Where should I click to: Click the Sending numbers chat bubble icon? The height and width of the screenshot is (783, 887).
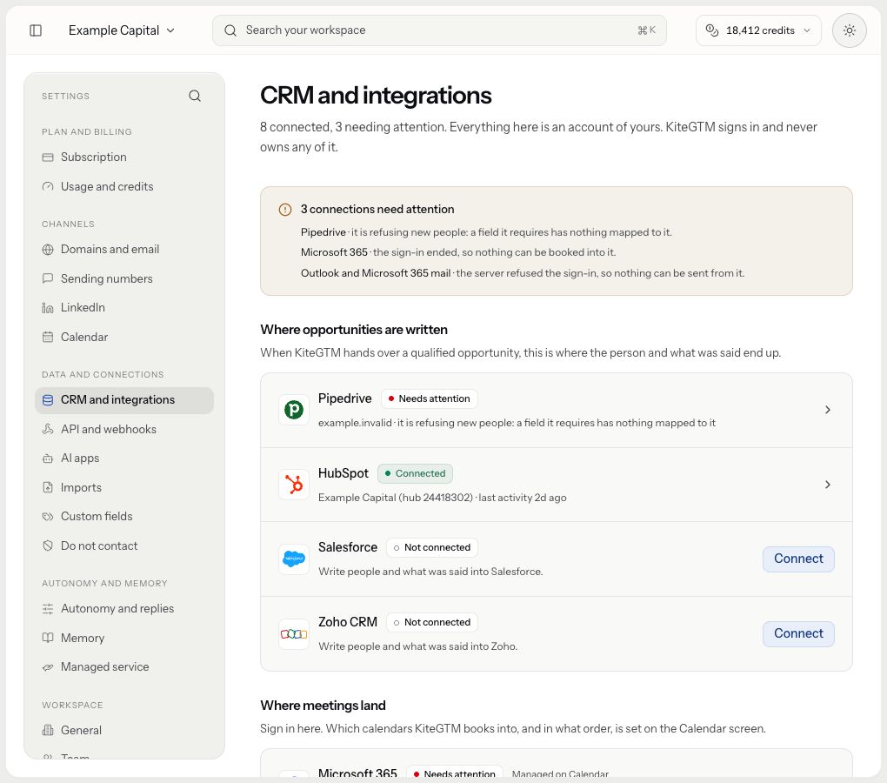(48, 278)
